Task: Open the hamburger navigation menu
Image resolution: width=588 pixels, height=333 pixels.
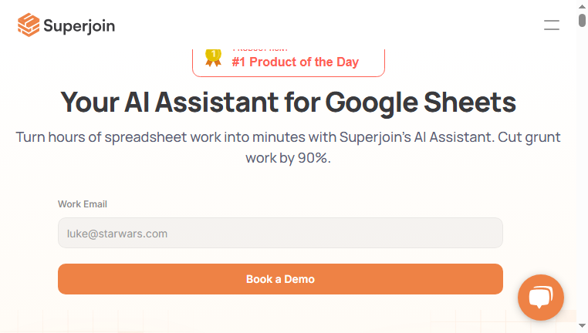Action: (552, 25)
